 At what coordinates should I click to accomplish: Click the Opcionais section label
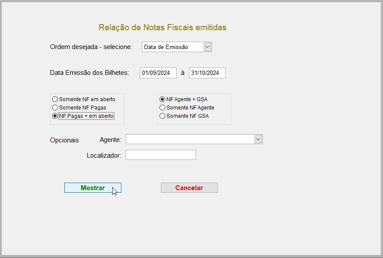tap(64, 140)
